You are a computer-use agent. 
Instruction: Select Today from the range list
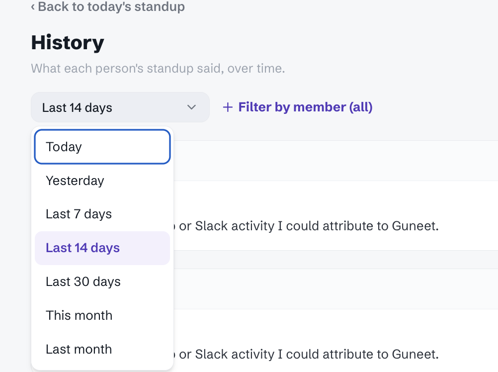pos(102,147)
